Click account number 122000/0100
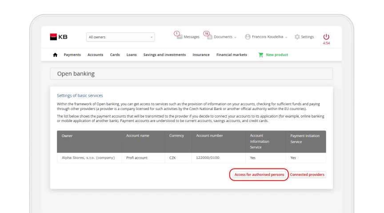The image size is (384, 213). (208, 158)
